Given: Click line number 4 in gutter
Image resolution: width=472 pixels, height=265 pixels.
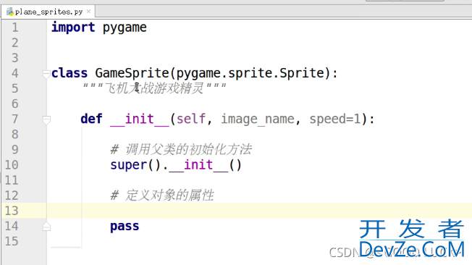Looking at the screenshot, I should tap(15, 73).
